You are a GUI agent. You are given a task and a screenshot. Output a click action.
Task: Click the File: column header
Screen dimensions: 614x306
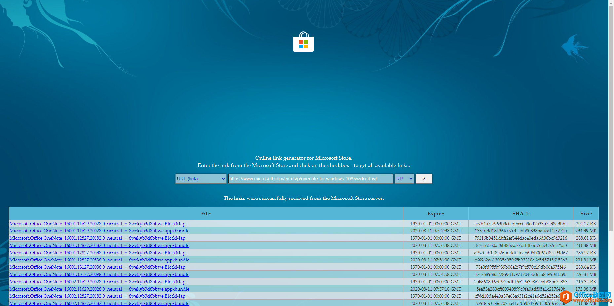tap(206, 214)
